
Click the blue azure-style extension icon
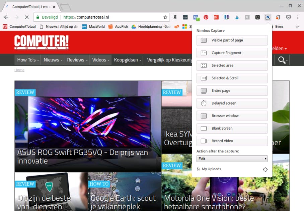237,17
